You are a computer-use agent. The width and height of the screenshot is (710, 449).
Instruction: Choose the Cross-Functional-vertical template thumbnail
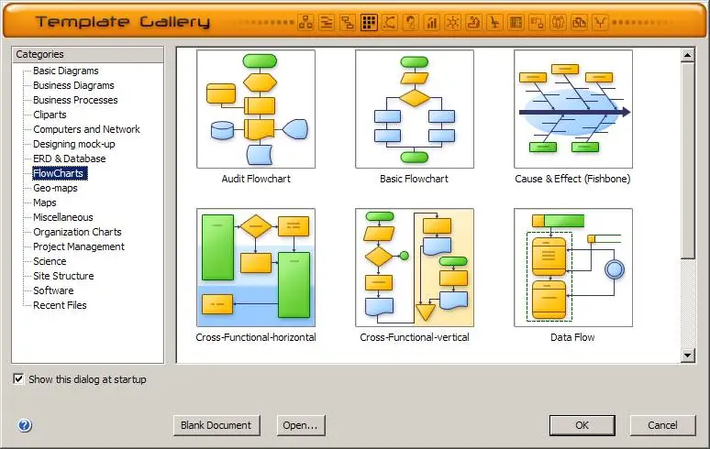(415, 268)
